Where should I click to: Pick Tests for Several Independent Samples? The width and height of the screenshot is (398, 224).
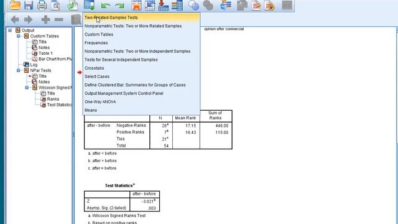click(x=141, y=60)
